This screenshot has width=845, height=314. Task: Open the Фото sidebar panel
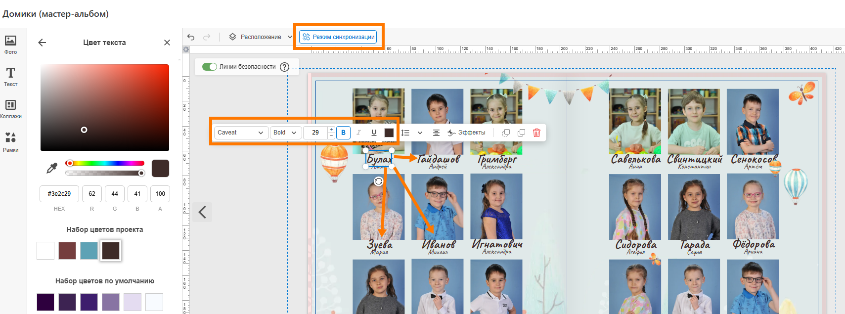(x=10, y=45)
